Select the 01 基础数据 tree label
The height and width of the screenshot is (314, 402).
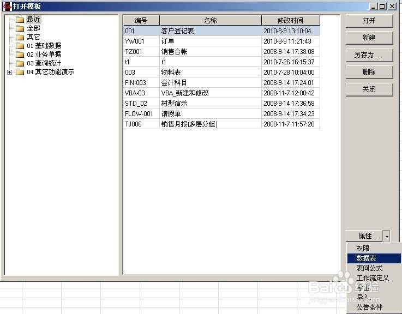pyautogui.click(x=44, y=46)
